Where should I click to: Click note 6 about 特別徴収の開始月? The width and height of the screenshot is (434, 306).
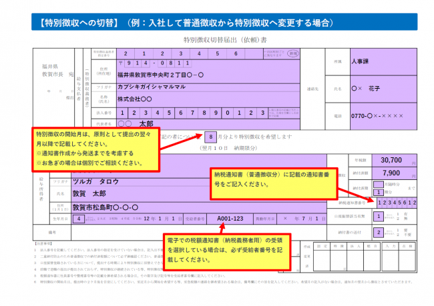[223, 282]
